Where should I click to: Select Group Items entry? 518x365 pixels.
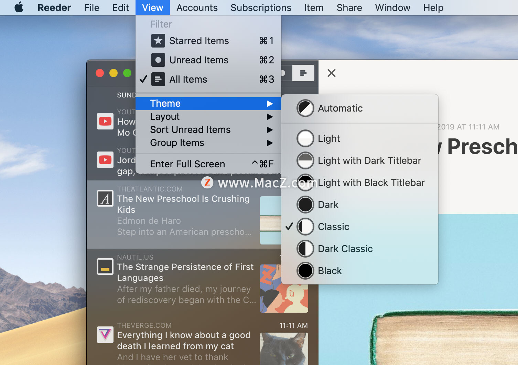coord(208,143)
